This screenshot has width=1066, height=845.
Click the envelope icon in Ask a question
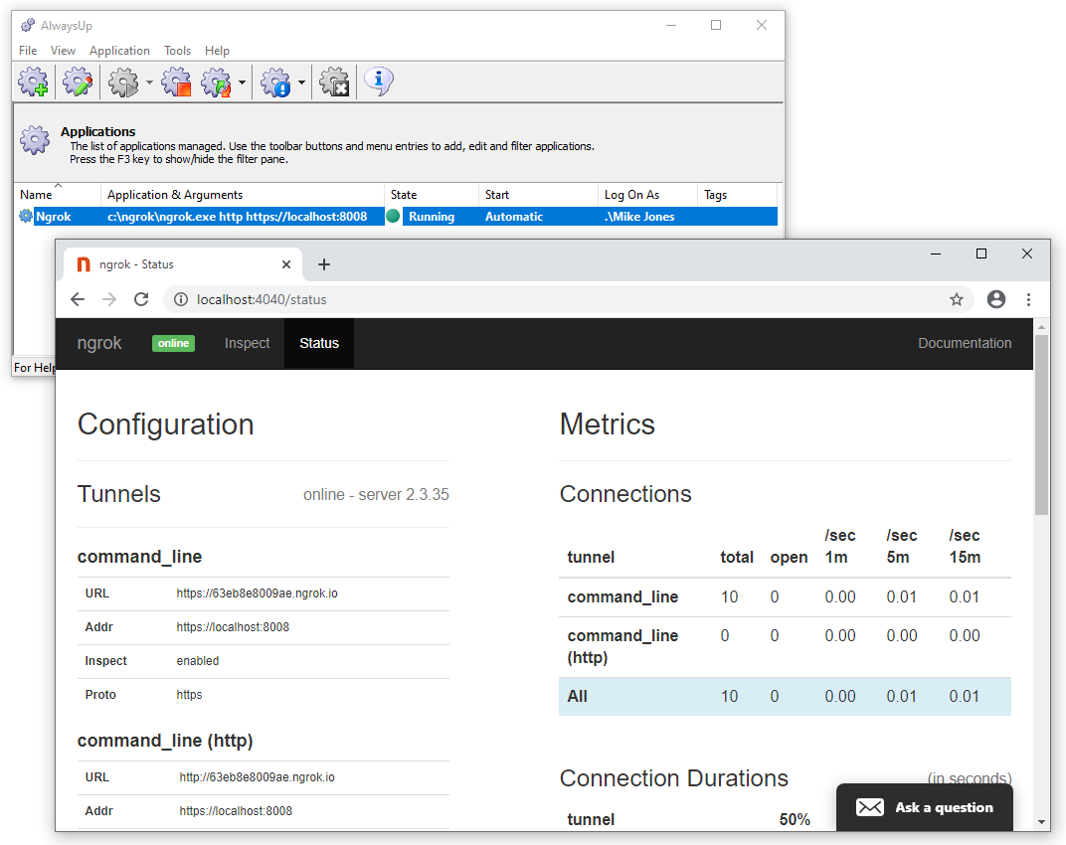(x=869, y=807)
